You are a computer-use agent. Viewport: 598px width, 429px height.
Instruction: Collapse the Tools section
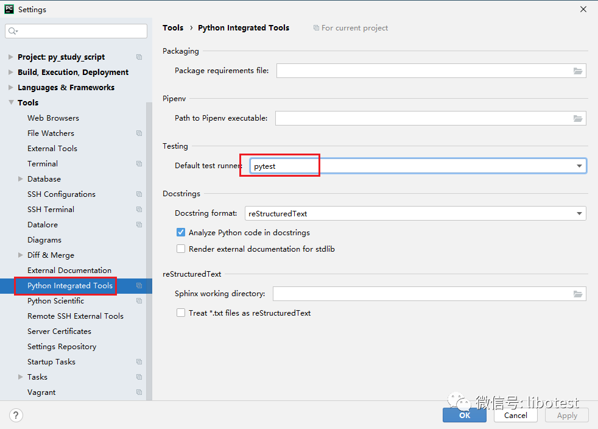(x=11, y=103)
